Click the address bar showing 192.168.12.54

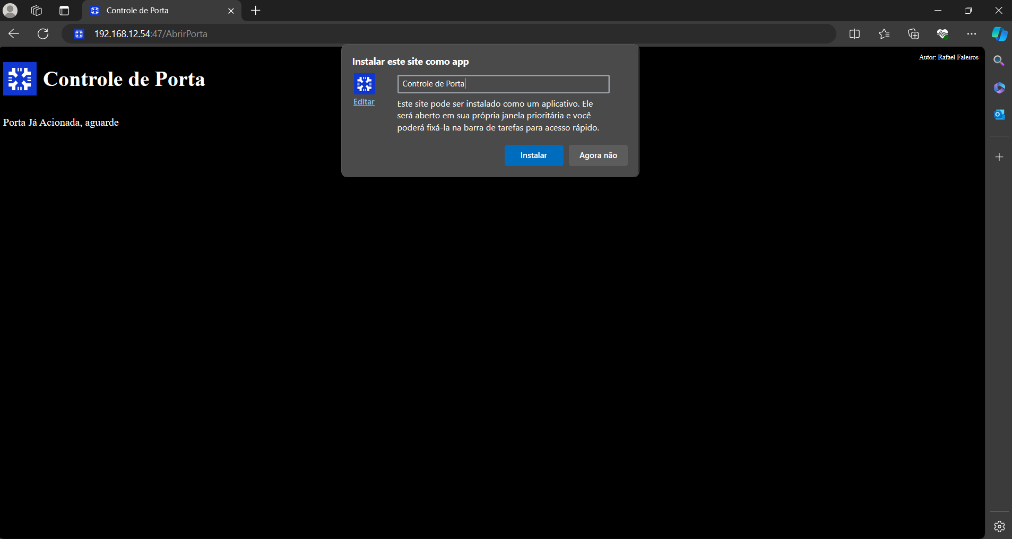(x=425, y=34)
